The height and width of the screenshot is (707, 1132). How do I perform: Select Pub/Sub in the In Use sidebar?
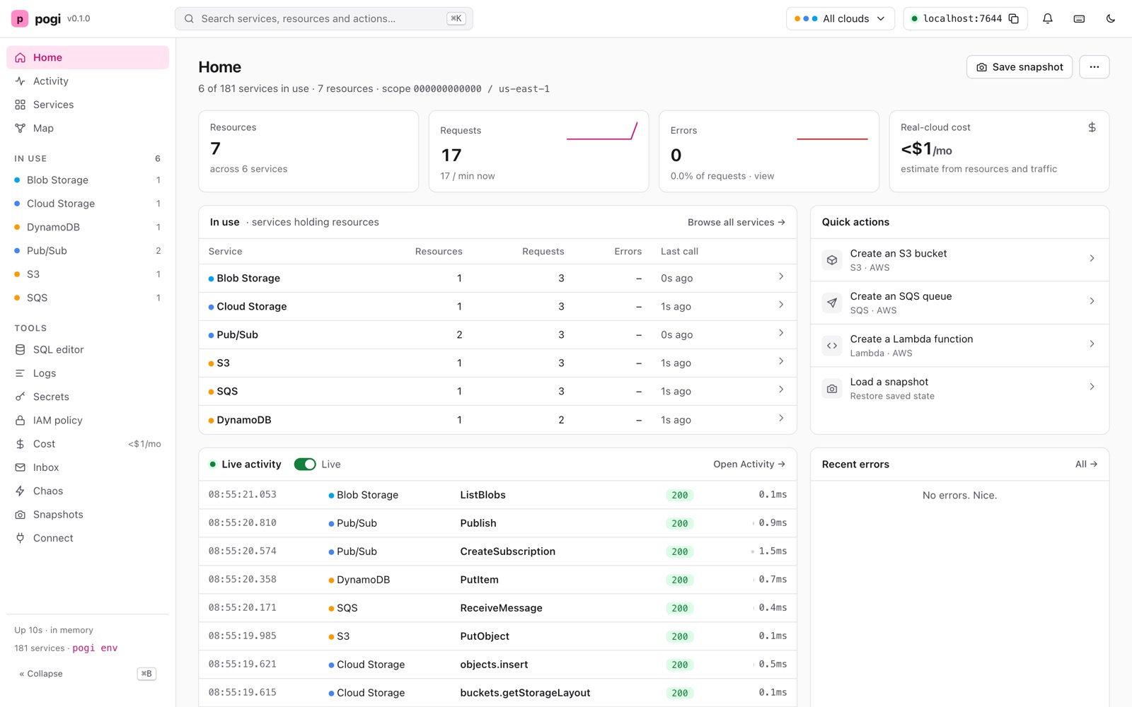[88, 251]
